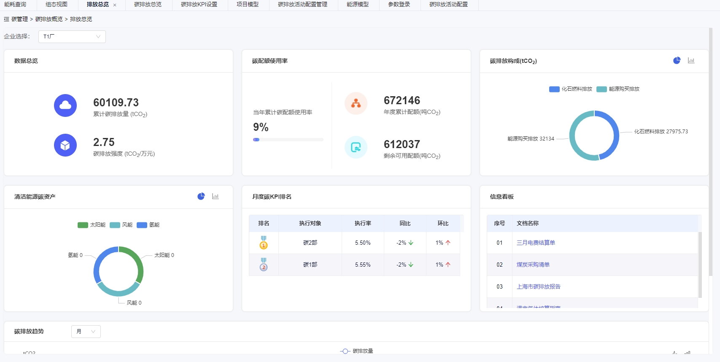The height and width of the screenshot is (362, 720).
Task: Click the blue cloud icon for 累计碳排放量
Action: click(65, 105)
